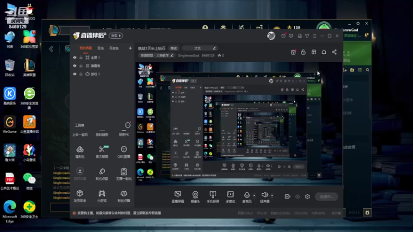Viewport: 413px width, 232px height.
Task: Switch to the second scene tab
Action: point(101,48)
